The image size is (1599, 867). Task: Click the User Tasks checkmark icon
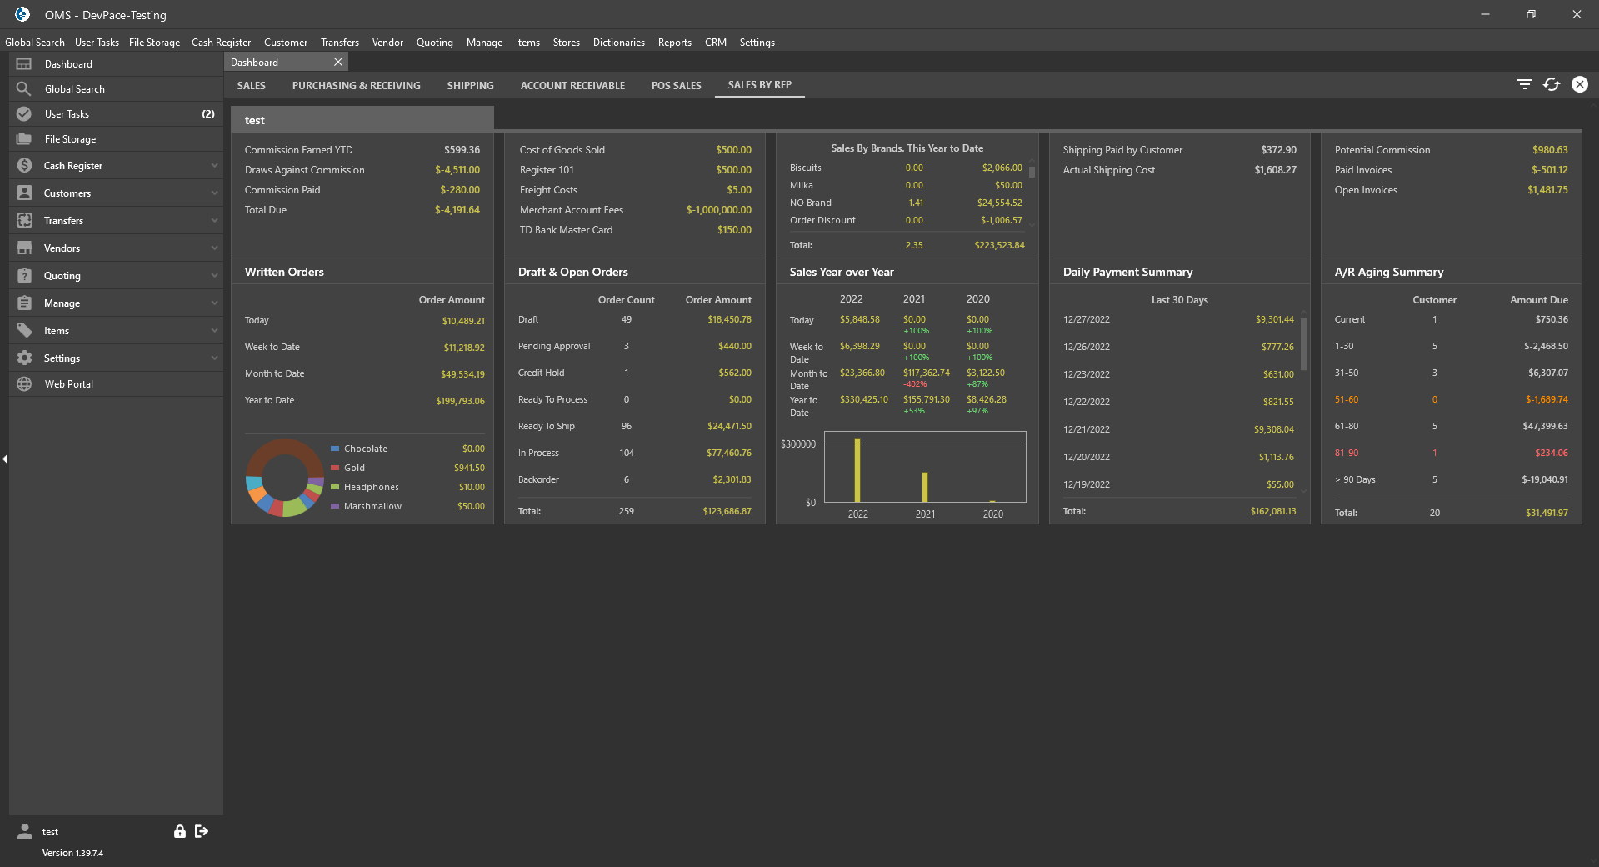tap(24, 114)
